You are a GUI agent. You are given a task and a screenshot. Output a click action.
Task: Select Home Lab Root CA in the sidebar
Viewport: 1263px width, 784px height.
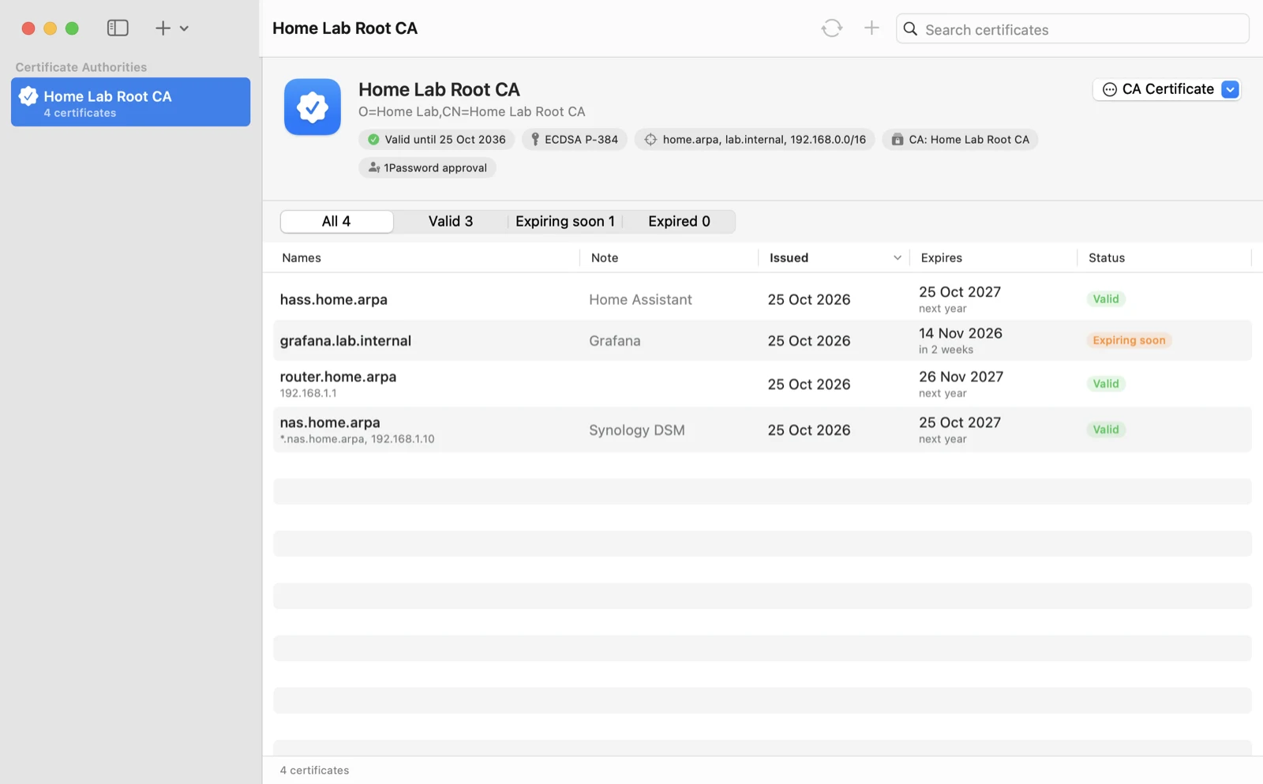coord(130,102)
